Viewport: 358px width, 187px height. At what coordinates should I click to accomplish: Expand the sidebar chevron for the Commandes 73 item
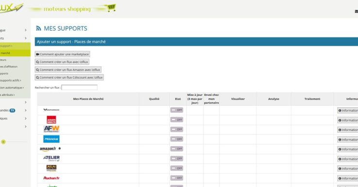pyautogui.click(x=26, y=110)
